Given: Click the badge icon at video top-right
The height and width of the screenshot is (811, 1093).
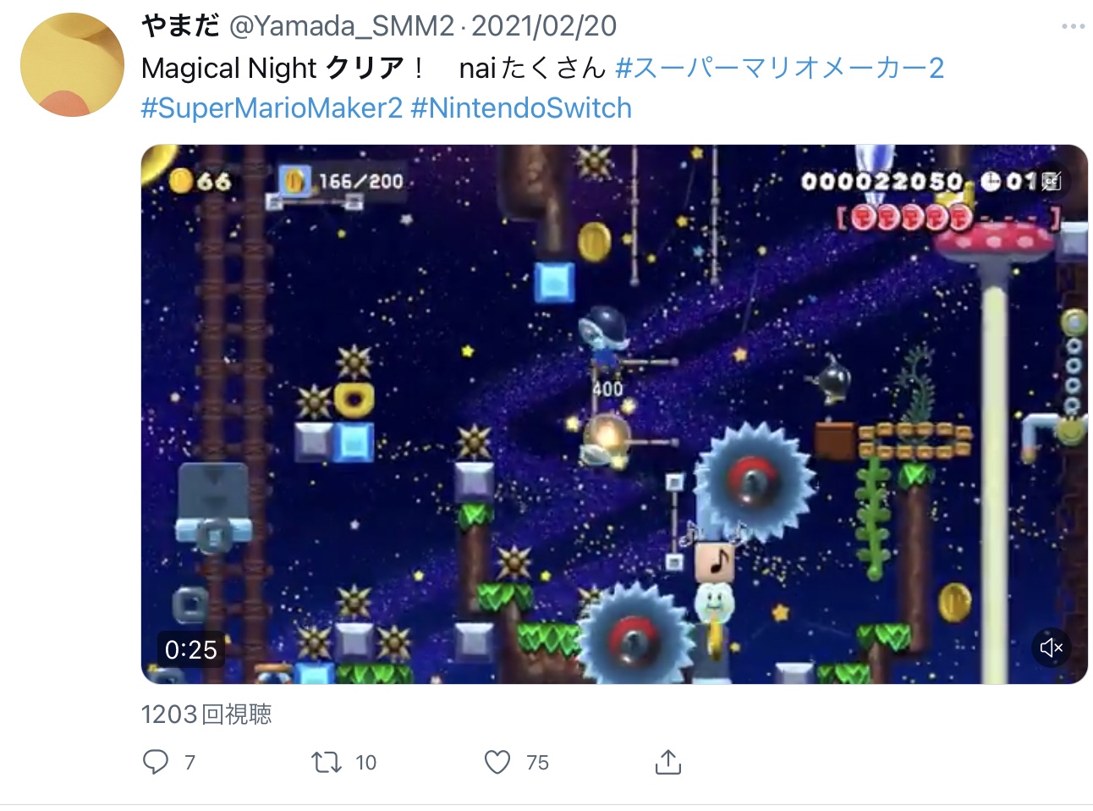Looking at the screenshot, I should [x=1051, y=181].
